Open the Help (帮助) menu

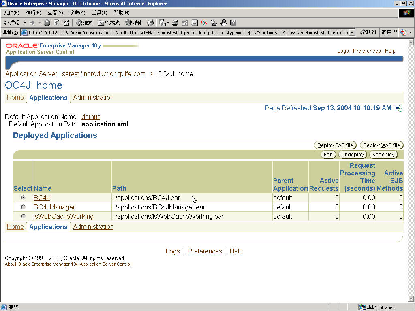click(122, 13)
